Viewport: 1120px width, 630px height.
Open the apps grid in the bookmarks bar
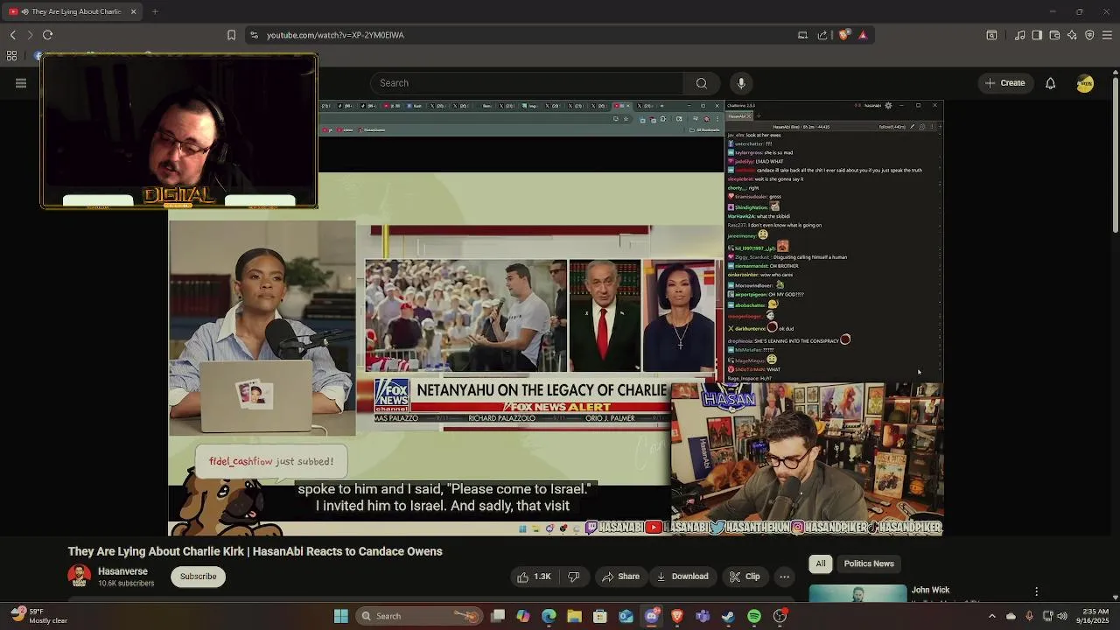click(11, 56)
